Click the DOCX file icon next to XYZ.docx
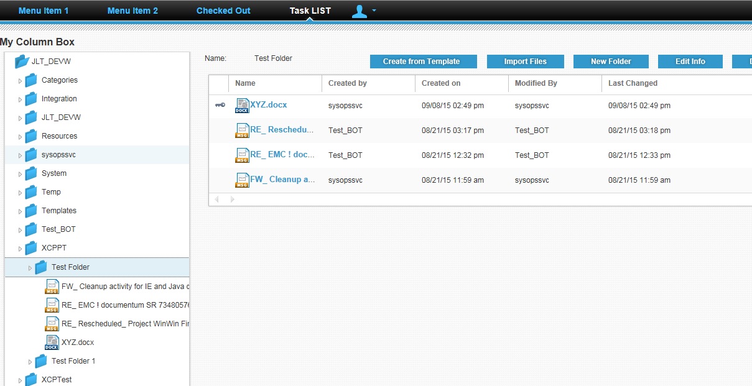This screenshot has height=386, width=752. [241, 105]
